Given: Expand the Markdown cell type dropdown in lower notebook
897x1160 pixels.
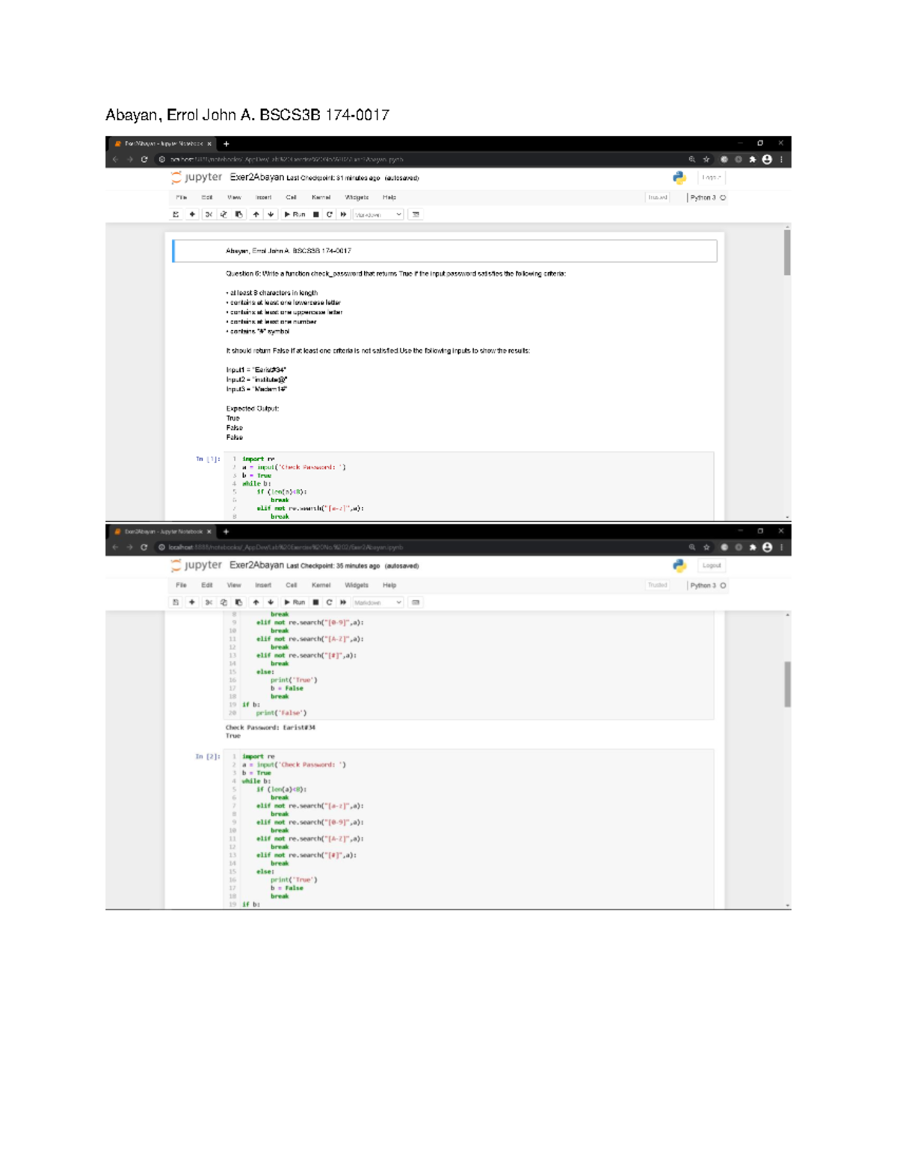Looking at the screenshot, I should pyautogui.click(x=377, y=602).
